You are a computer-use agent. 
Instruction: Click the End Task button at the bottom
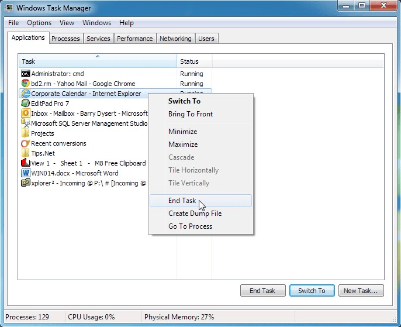pyautogui.click(x=262, y=291)
